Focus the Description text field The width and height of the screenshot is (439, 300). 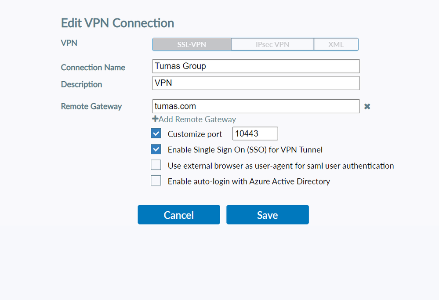[x=256, y=83]
